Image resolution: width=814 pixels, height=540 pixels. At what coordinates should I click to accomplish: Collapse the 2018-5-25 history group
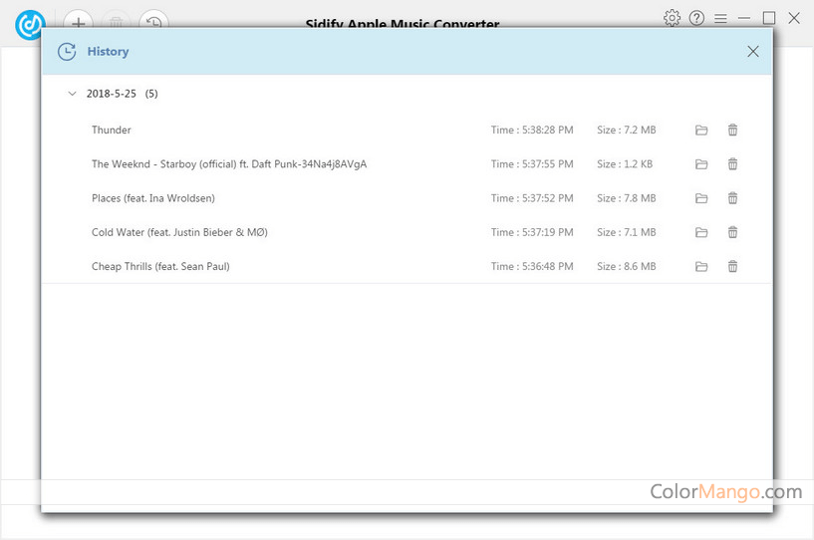coord(72,94)
